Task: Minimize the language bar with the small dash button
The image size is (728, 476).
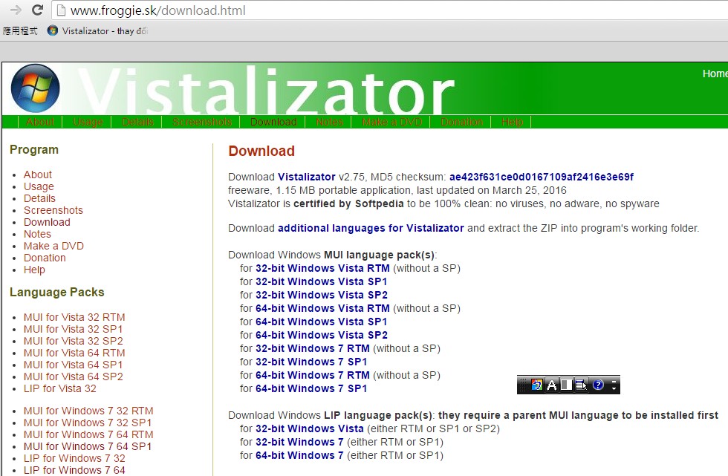Action: tap(614, 382)
